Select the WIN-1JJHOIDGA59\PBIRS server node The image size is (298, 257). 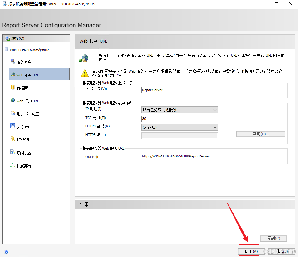pyautogui.click(x=29, y=50)
